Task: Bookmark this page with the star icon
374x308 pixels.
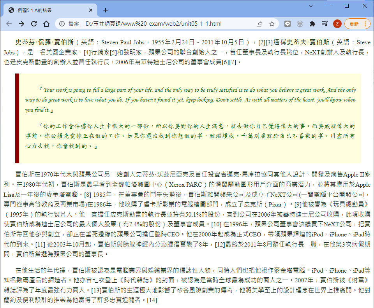Action: coord(272,24)
